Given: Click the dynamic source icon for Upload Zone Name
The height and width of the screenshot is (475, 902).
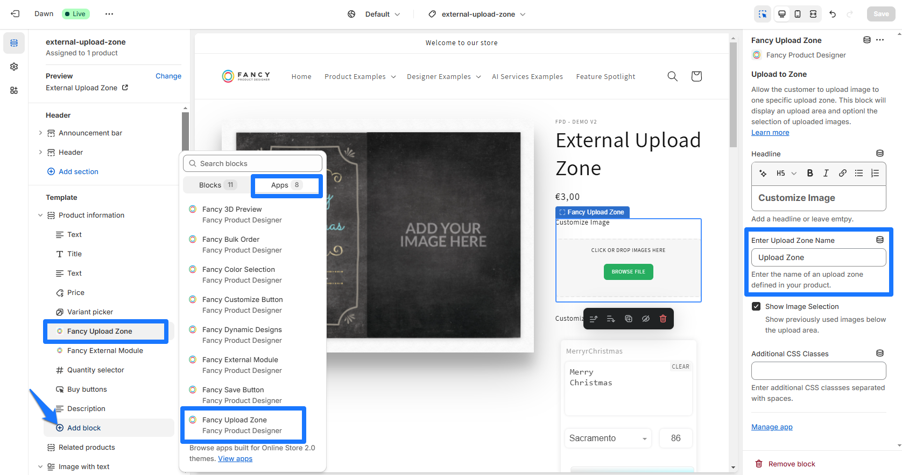Looking at the screenshot, I should [x=880, y=240].
